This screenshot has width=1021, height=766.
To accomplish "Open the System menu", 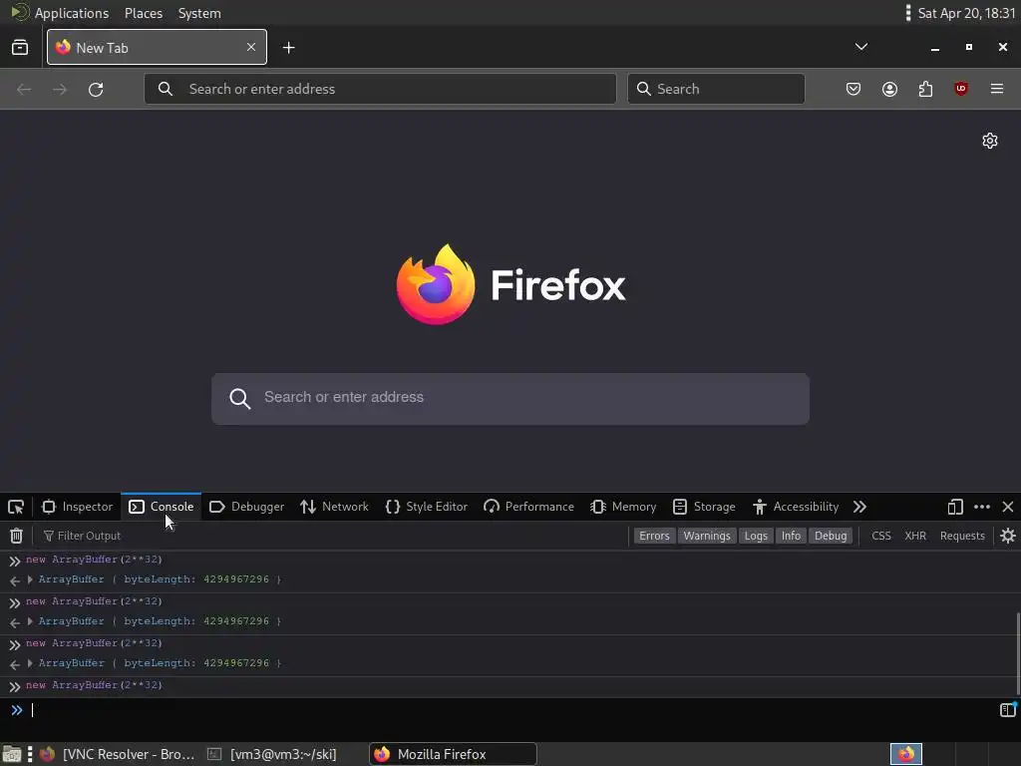I will [x=199, y=13].
